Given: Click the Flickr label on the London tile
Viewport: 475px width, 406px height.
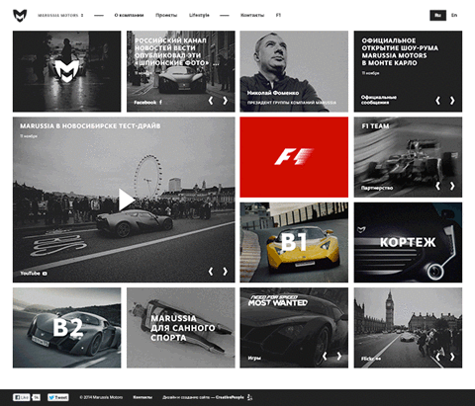Looking at the screenshot, I should click(x=371, y=359).
